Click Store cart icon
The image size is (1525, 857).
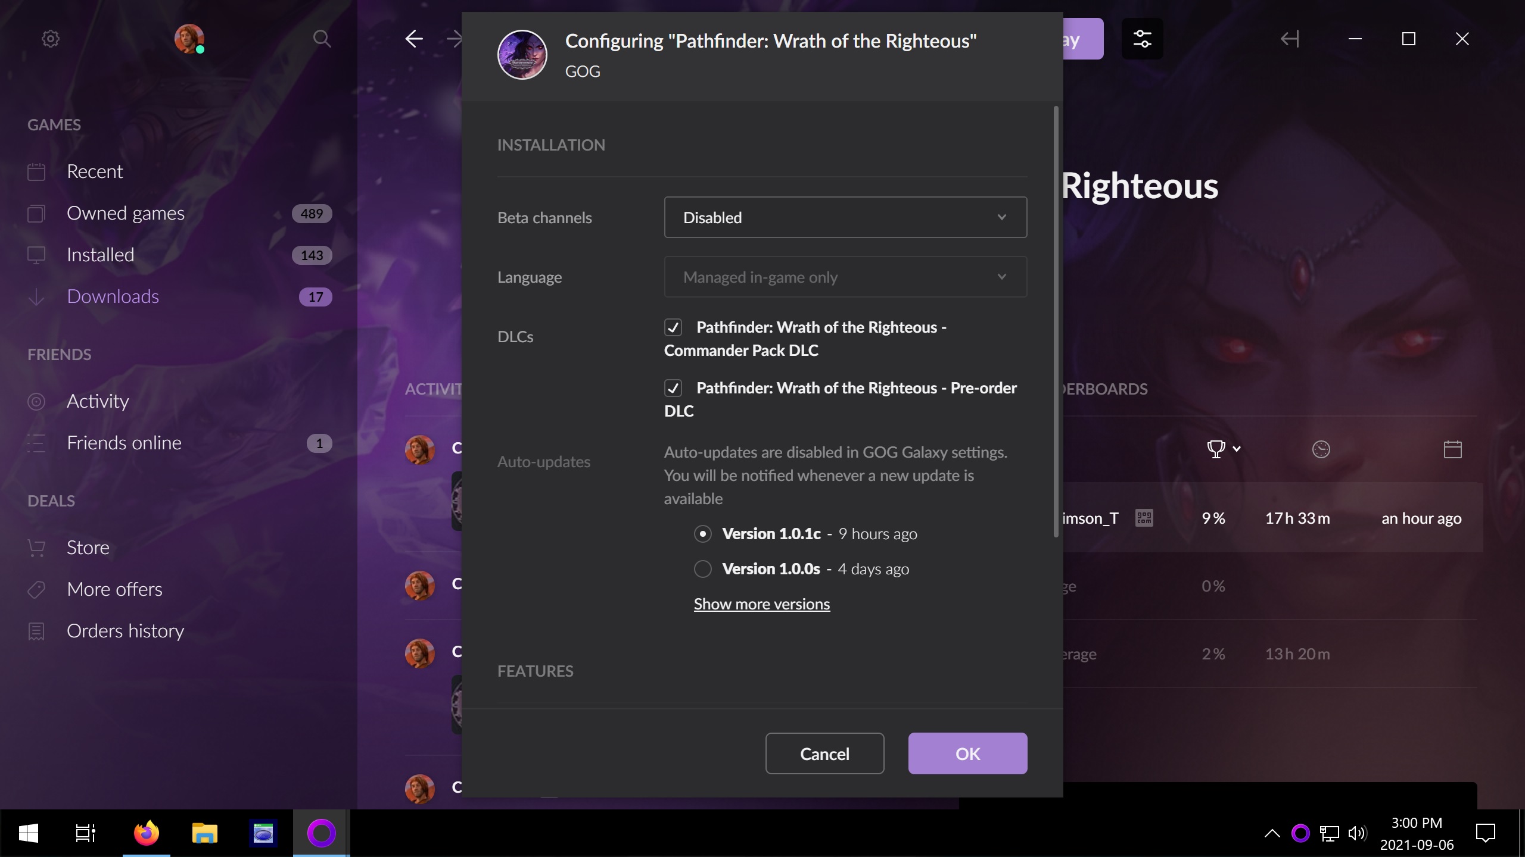[36, 548]
